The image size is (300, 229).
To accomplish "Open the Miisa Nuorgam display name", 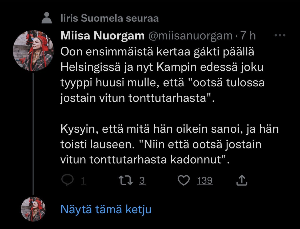I will [x=102, y=36].
